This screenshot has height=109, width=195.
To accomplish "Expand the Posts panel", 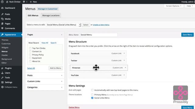I will [x=62, y=75].
